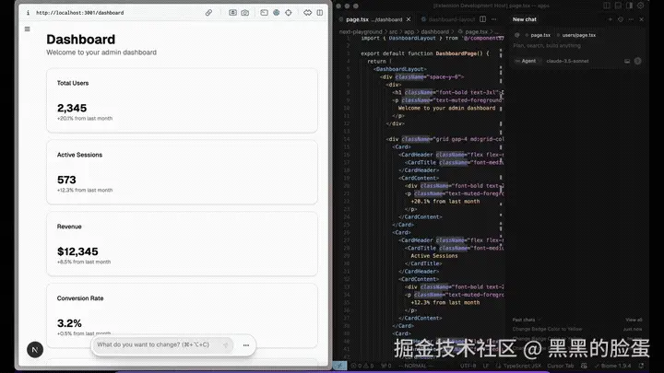664x373 pixels.
Task: Click 'app' breadcrumb segment
Action: click(409, 31)
